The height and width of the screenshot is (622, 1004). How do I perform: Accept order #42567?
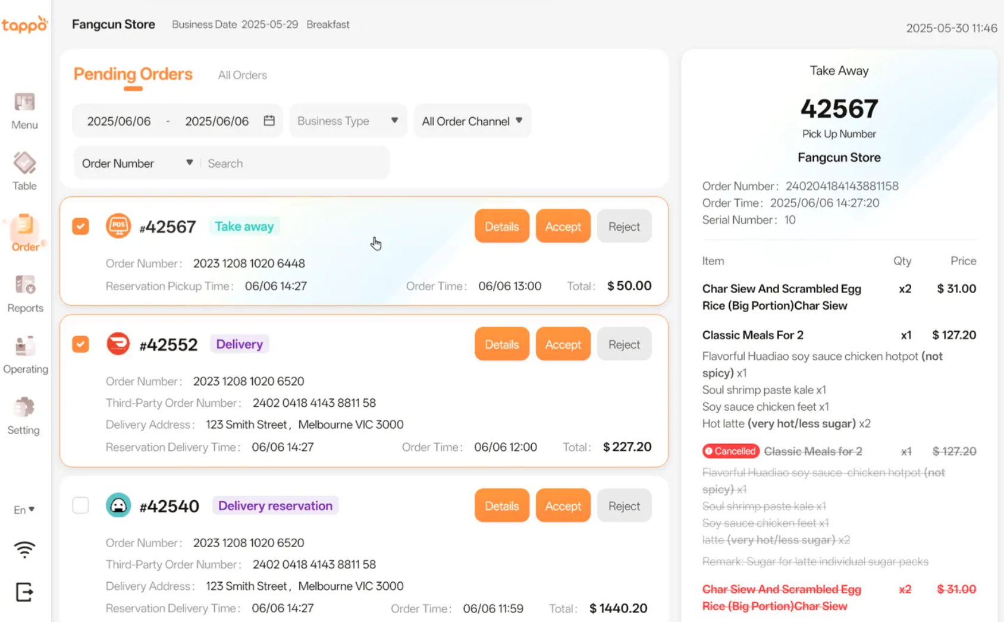click(563, 227)
